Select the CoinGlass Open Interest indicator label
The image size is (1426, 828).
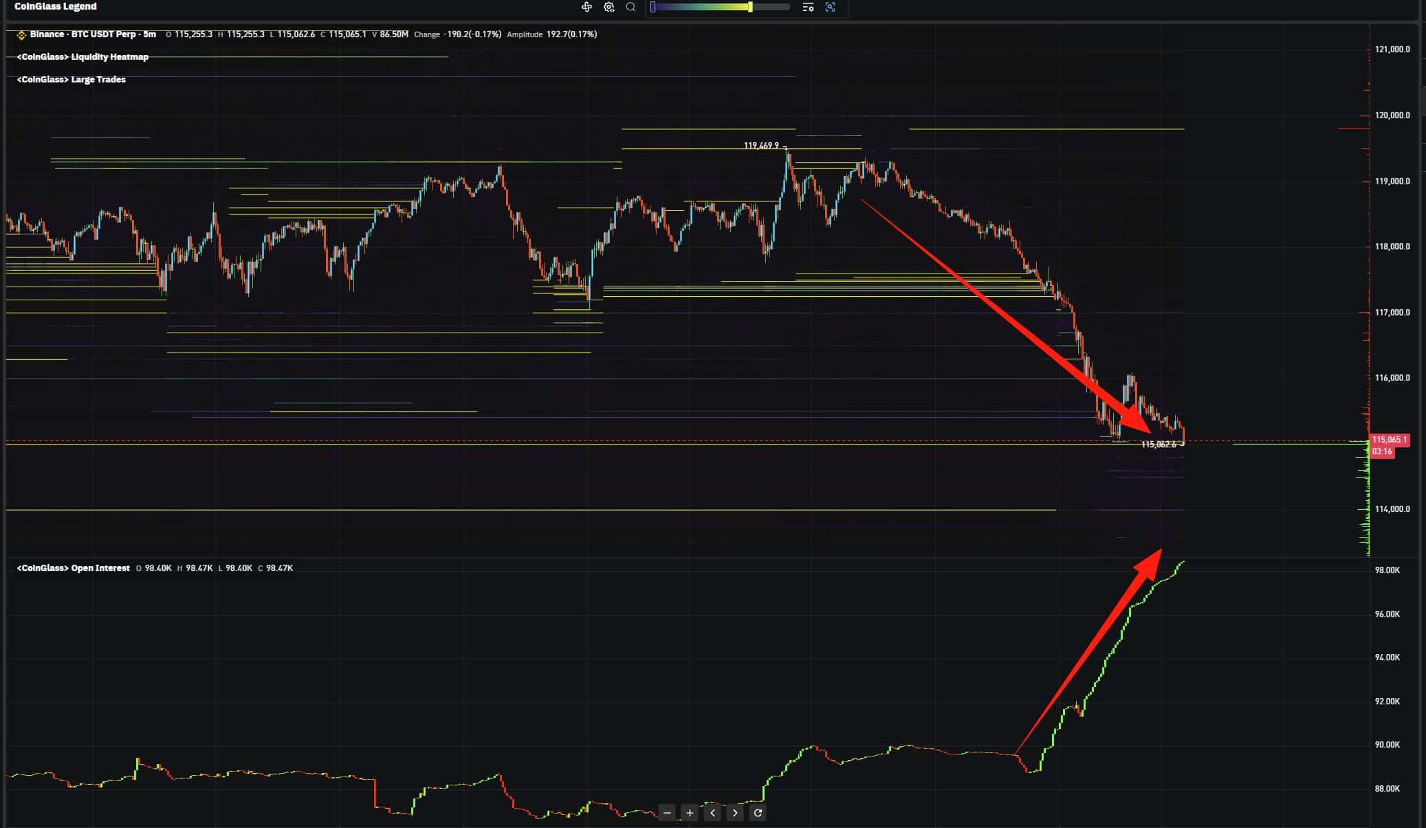74,568
